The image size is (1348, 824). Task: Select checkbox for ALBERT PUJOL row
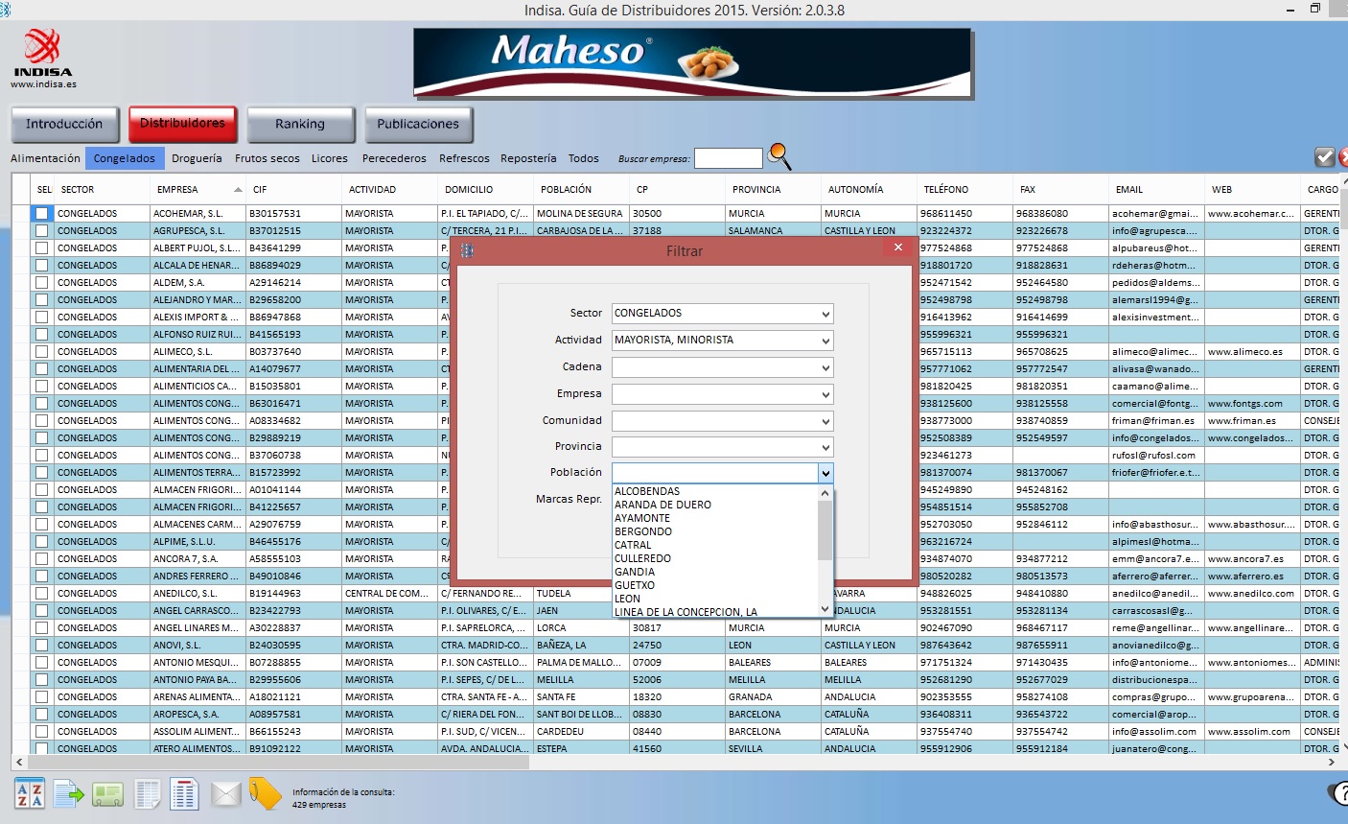point(41,248)
